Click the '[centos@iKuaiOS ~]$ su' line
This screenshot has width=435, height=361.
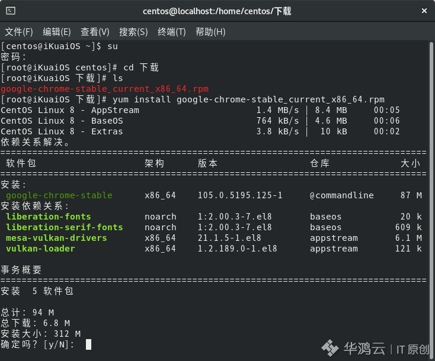tap(59, 46)
